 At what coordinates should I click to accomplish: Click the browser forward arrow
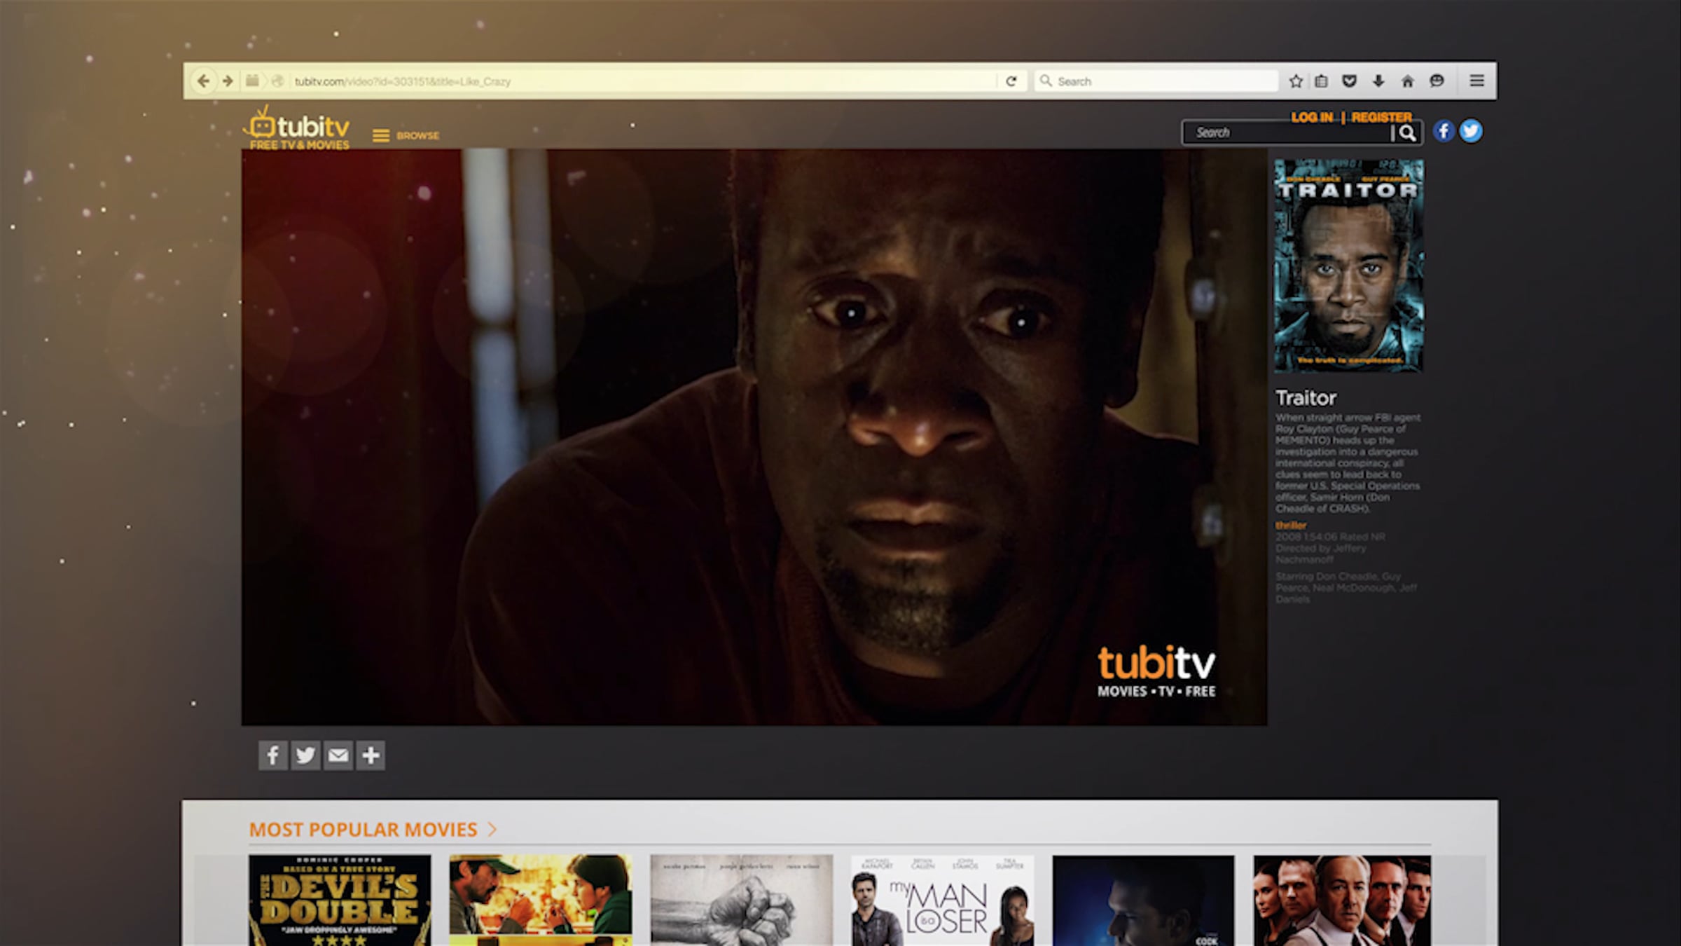(x=228, y=81)
